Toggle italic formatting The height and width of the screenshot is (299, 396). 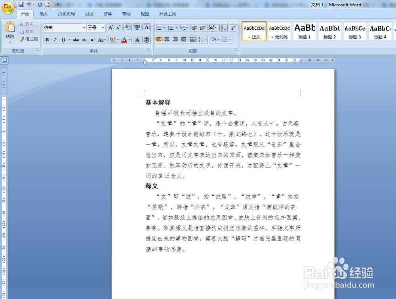pos(55,40)
